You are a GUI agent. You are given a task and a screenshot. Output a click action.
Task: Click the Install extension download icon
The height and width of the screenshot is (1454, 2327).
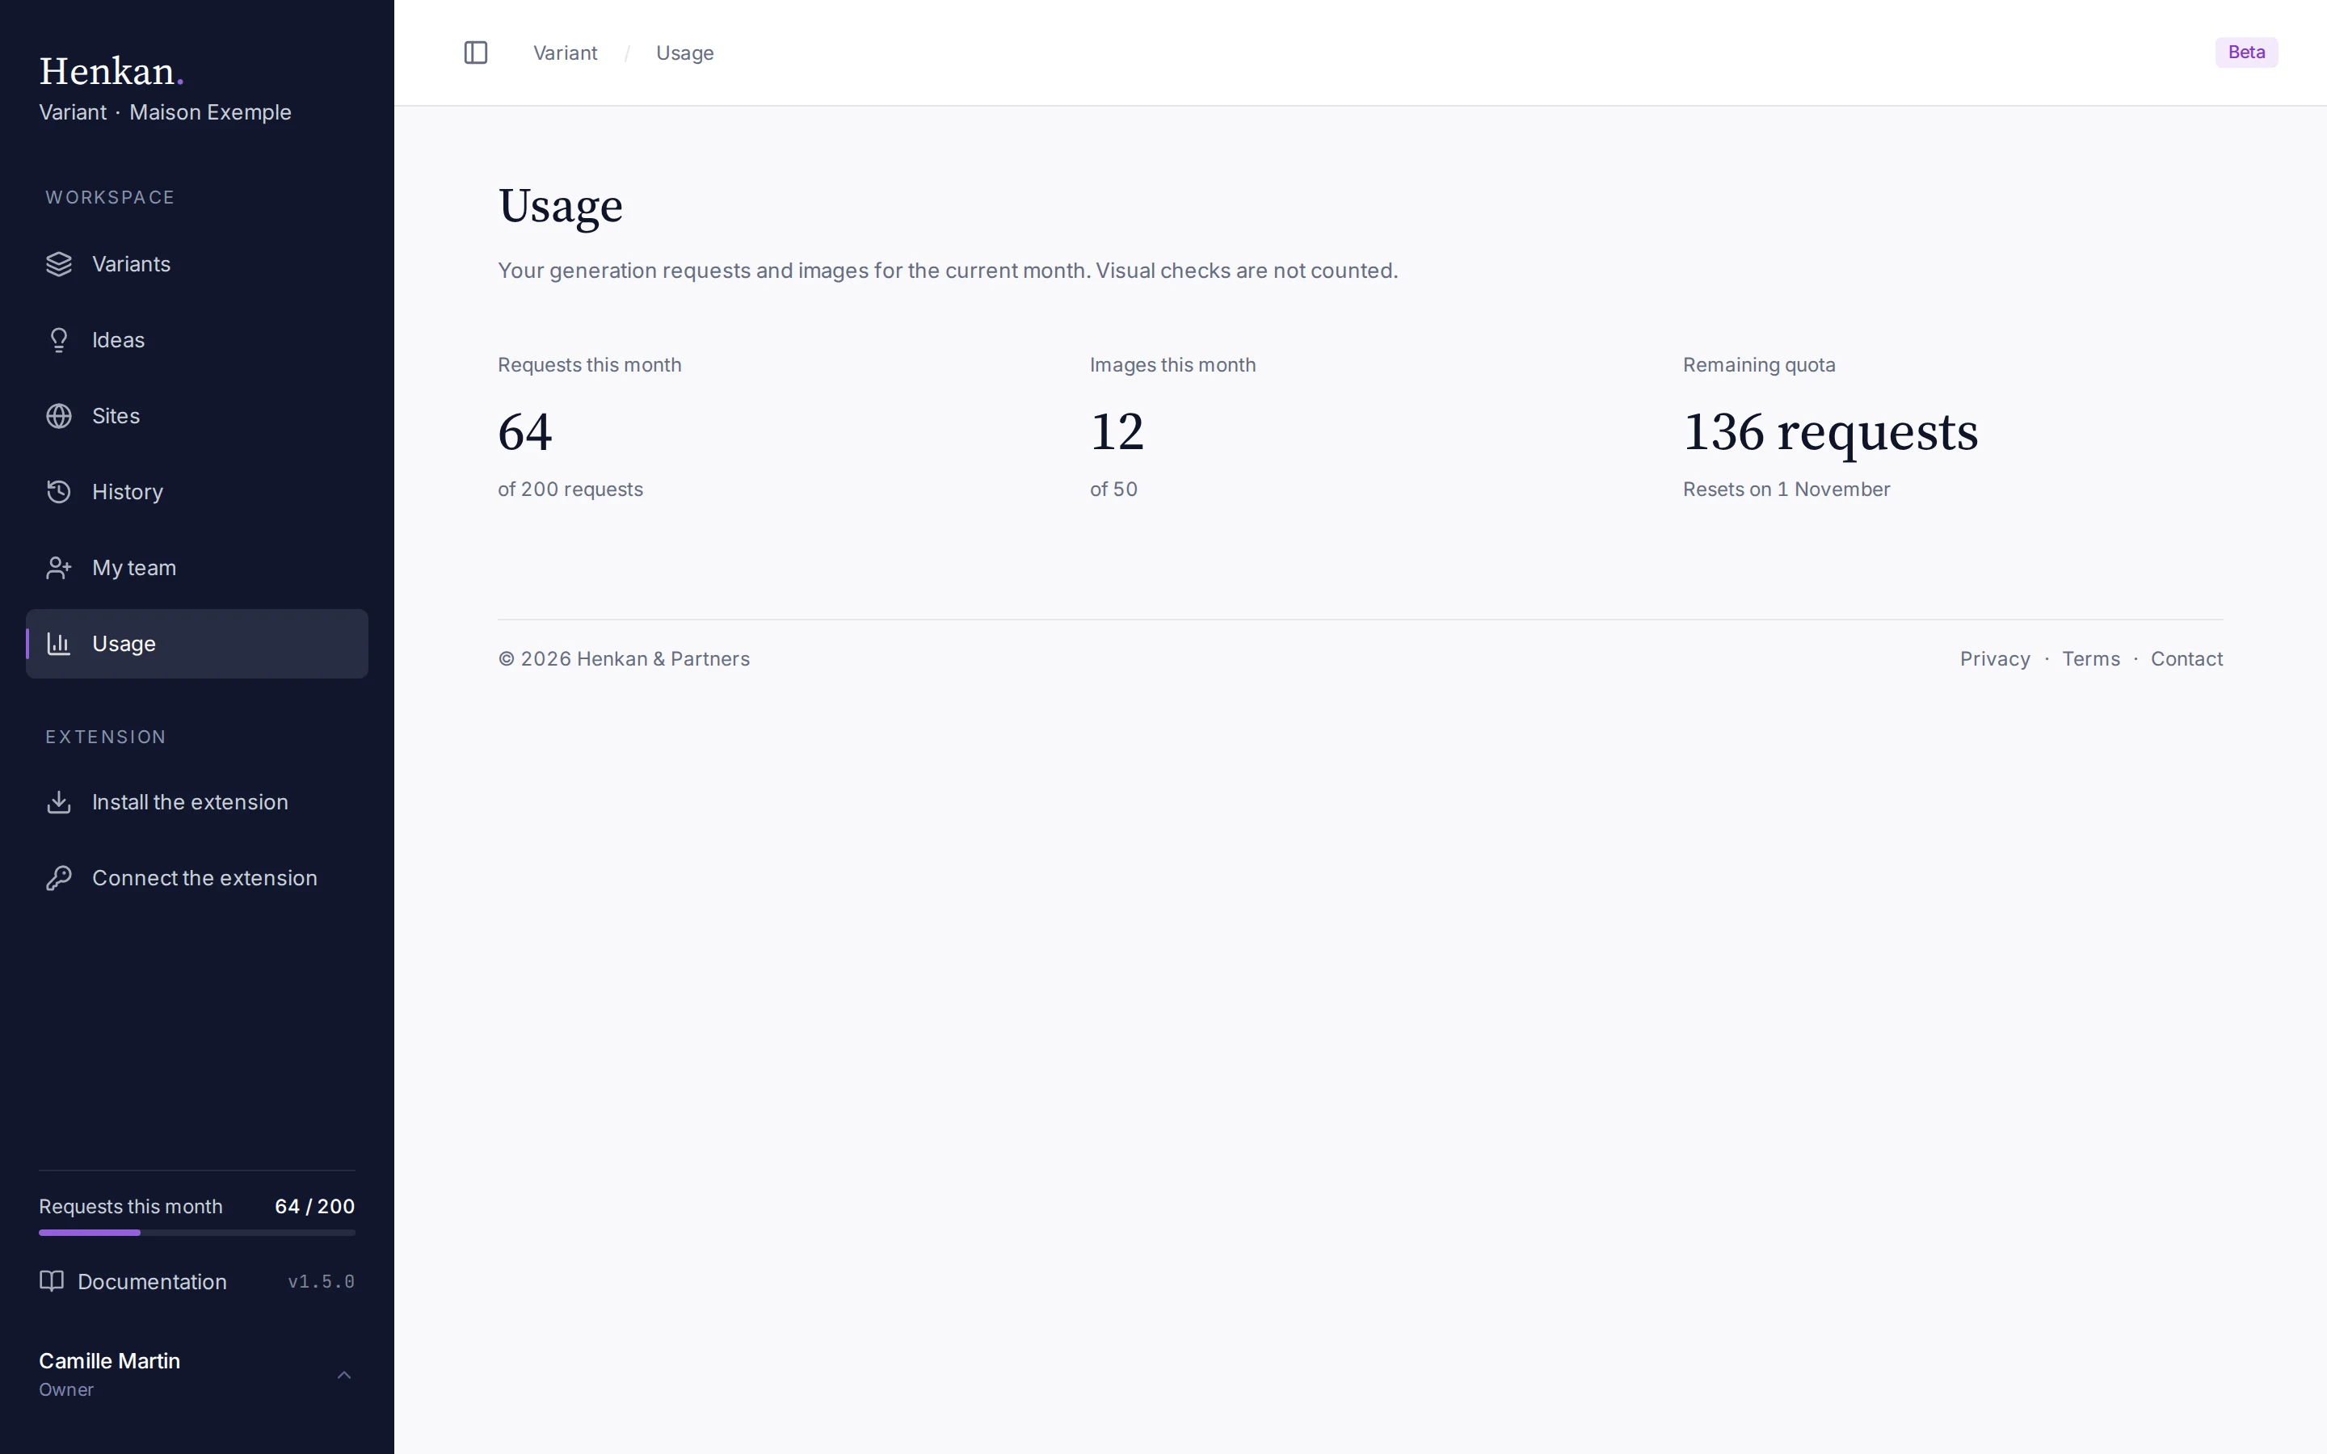click(x=59, y=802)
